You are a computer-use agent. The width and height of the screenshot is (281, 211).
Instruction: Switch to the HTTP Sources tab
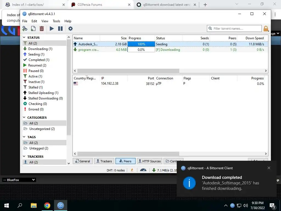[x=150, y=161]
